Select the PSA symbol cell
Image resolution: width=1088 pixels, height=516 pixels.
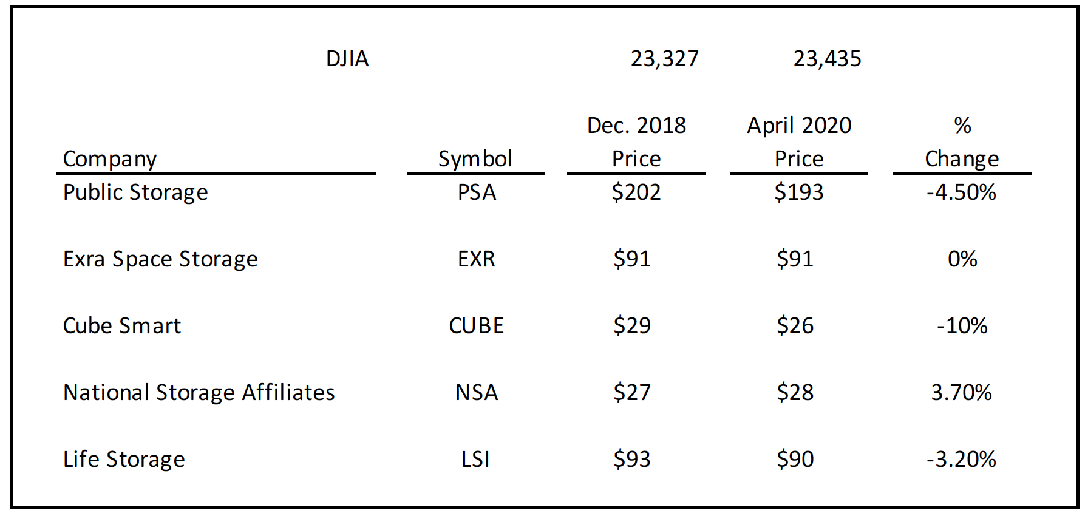477,192
